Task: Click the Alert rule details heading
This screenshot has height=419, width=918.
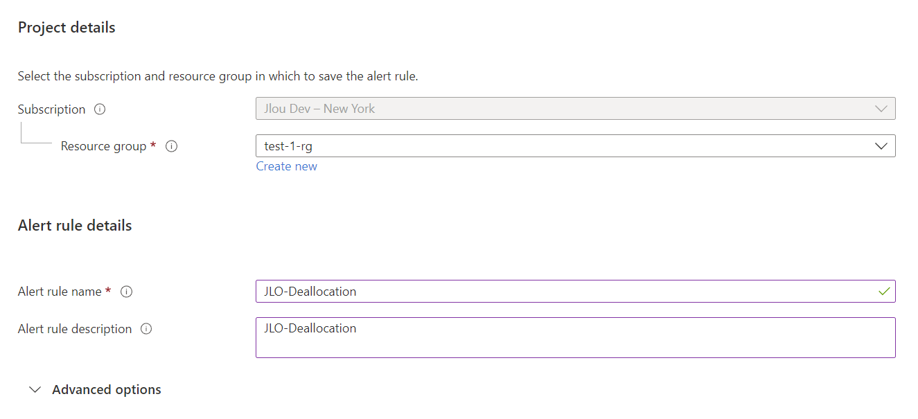Action: click(x=75, y=226)
